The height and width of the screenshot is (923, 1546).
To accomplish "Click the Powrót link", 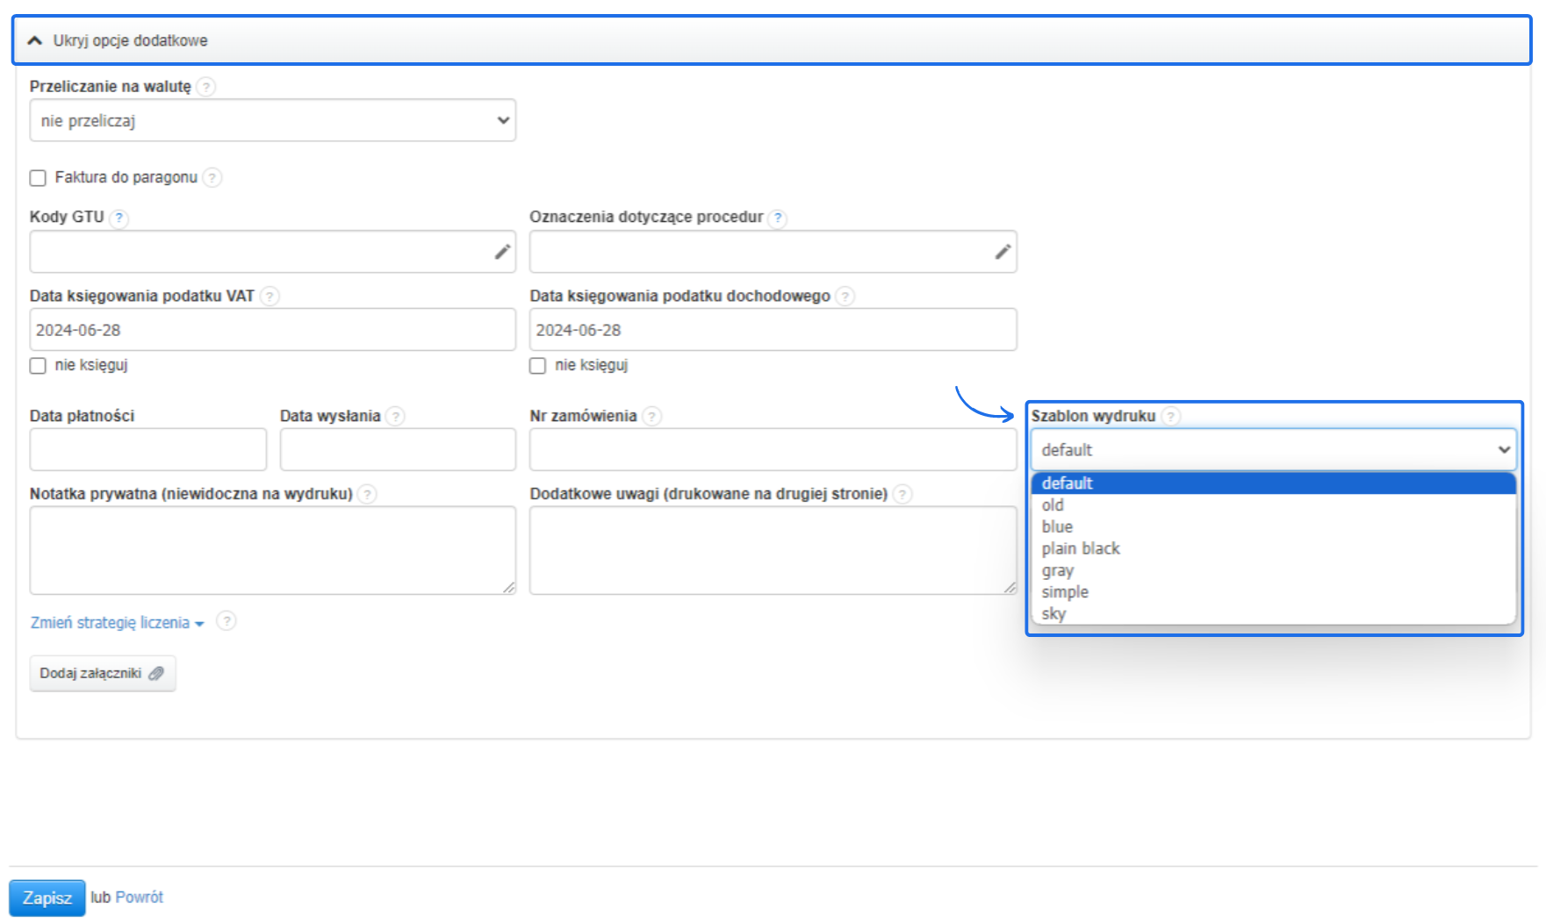I will coord(139,898).
